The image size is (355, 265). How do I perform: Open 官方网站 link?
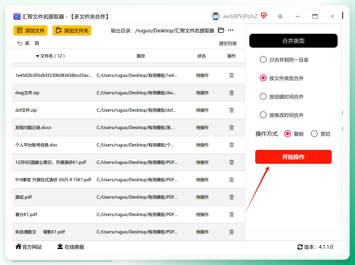click(29, 247)
